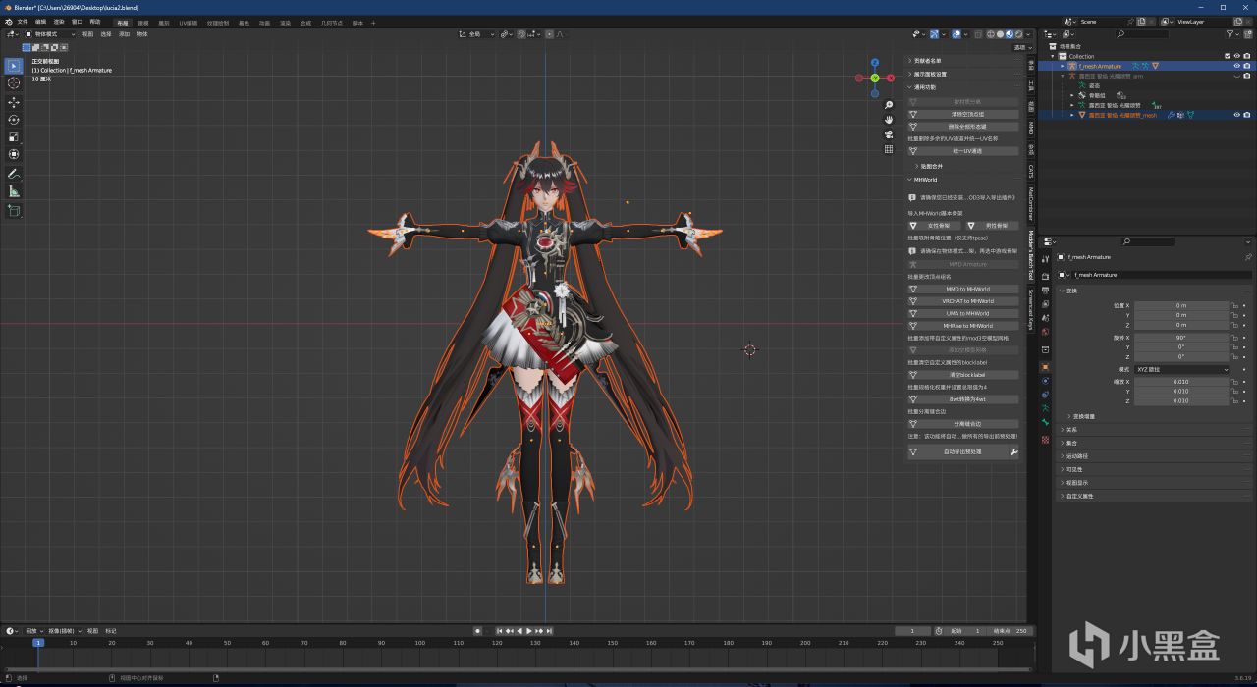Activate the Rotate tool
The image size is (1257, 687).
(14, 120)
